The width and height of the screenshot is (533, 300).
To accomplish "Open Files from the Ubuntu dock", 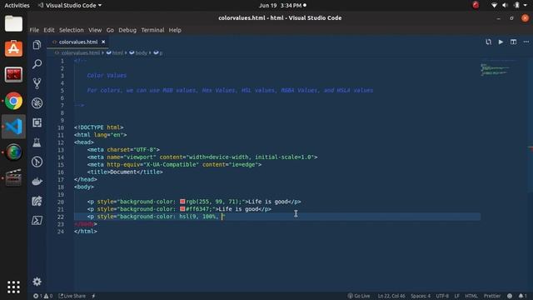I will 13,24.
